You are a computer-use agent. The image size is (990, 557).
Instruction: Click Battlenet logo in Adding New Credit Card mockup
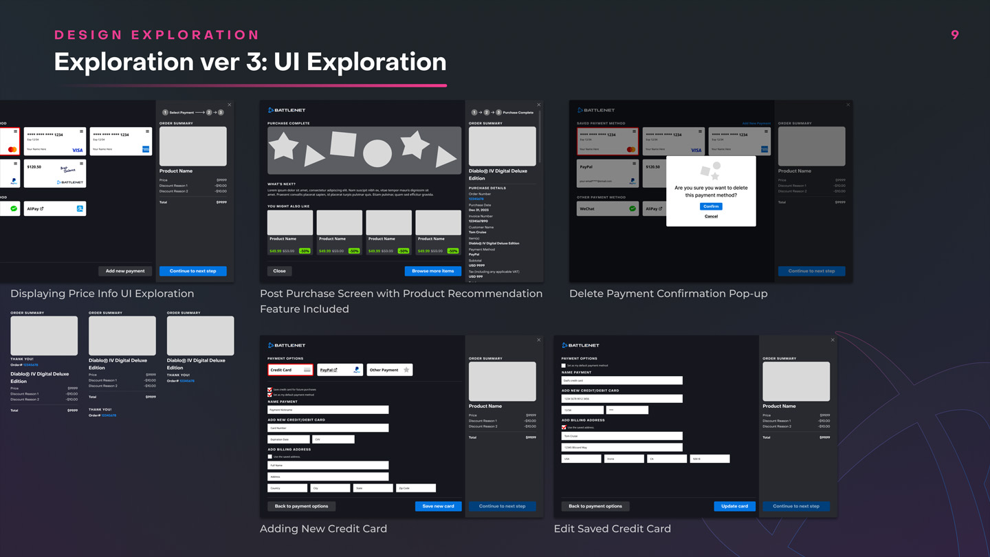[287, 345]
